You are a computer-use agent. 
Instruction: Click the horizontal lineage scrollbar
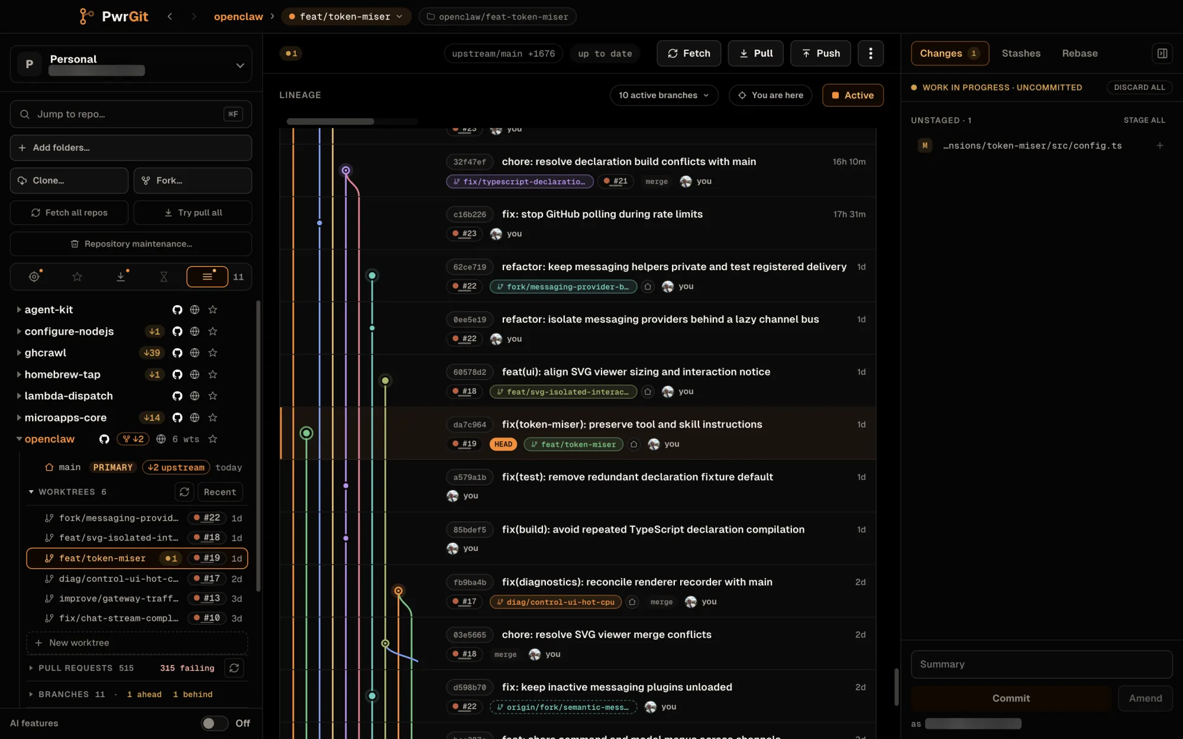(330, 122)
